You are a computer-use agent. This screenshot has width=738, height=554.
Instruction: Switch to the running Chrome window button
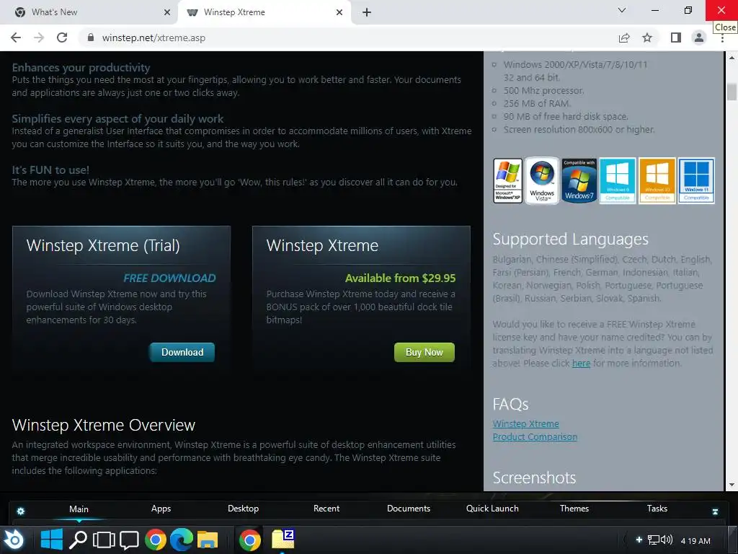click(x=249, y=540)
